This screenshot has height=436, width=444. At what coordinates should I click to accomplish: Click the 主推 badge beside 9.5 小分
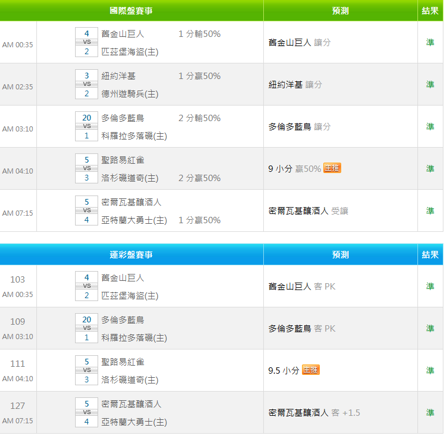pos(311,370)
